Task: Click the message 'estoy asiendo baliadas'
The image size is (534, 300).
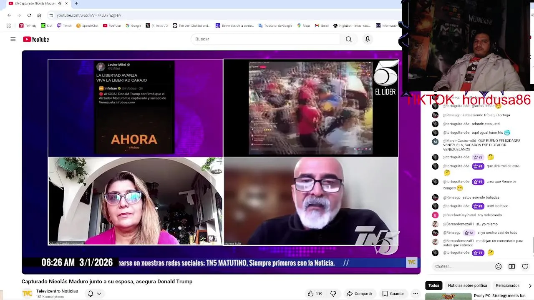Action: tap(481, 197)
